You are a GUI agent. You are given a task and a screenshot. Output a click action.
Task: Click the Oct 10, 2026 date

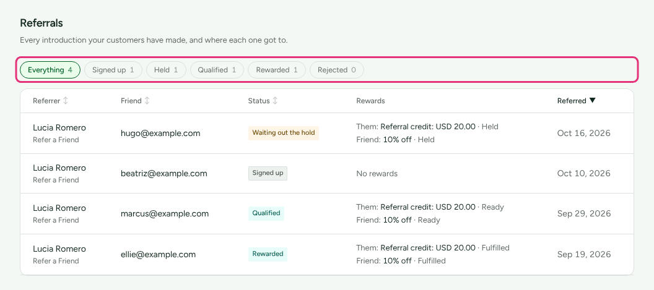(x=583, y=173)
